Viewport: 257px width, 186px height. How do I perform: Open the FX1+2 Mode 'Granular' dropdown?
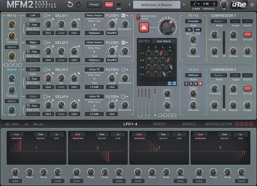pos(193,21)
